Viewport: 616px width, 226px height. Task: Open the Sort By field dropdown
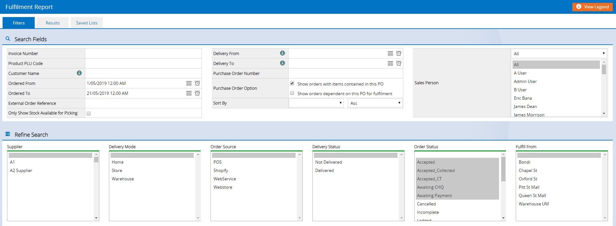316,103
